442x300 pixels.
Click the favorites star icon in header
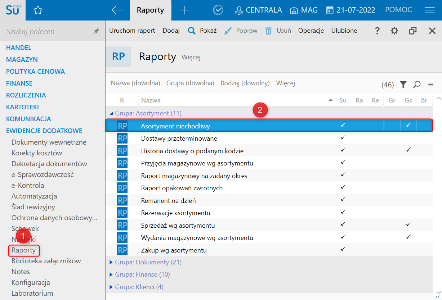coord(38,10)
